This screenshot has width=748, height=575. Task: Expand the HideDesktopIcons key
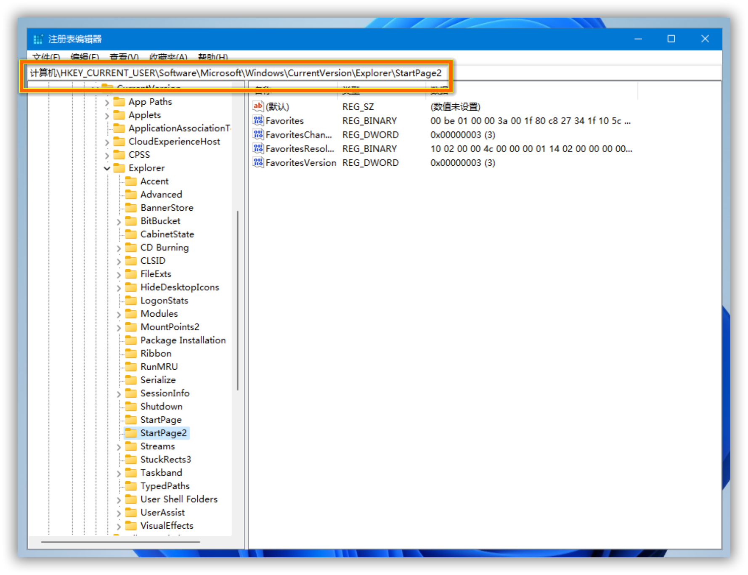[x=119, y=287]
